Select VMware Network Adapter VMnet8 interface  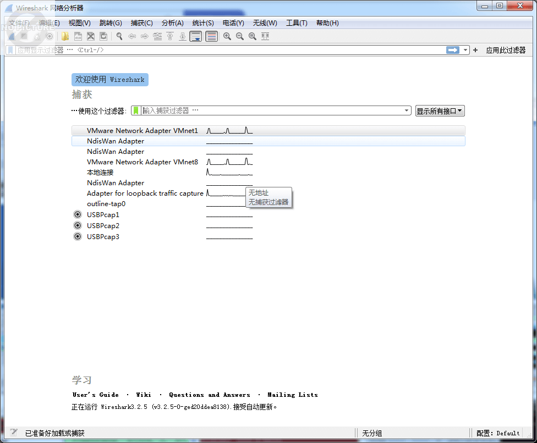click(x=268, y=162)
